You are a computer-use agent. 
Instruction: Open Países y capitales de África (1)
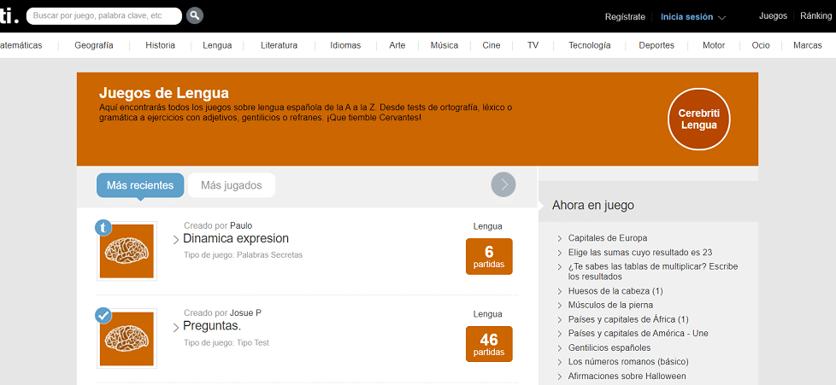[x=628, y=319]
